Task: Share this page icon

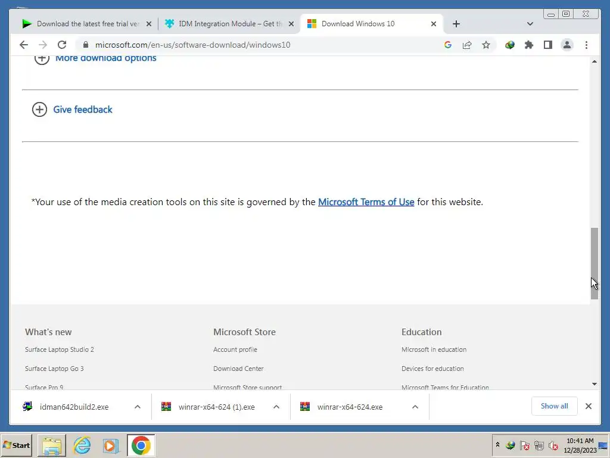Action: click(x=467, y=45)
